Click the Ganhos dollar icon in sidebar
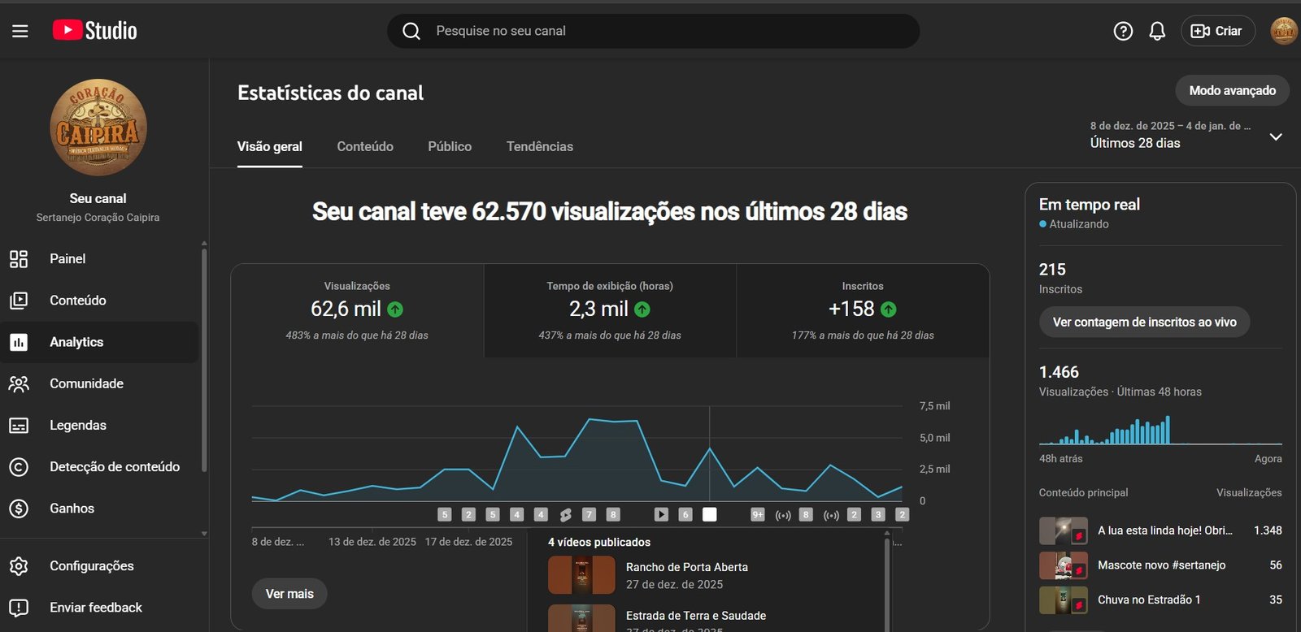 tap(19, 509)
